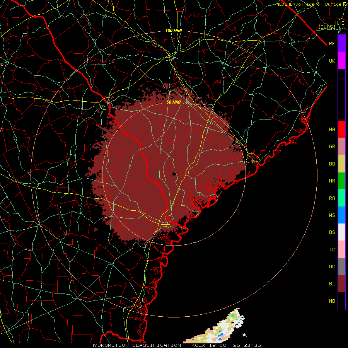Click the RA light-green legend color block

[x=341, y=198]
